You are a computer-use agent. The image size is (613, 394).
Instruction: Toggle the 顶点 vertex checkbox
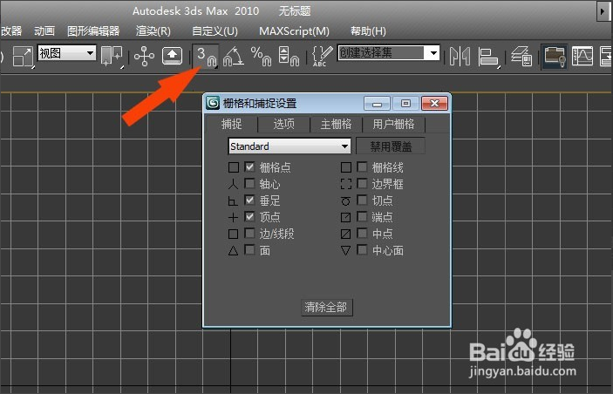249,216
